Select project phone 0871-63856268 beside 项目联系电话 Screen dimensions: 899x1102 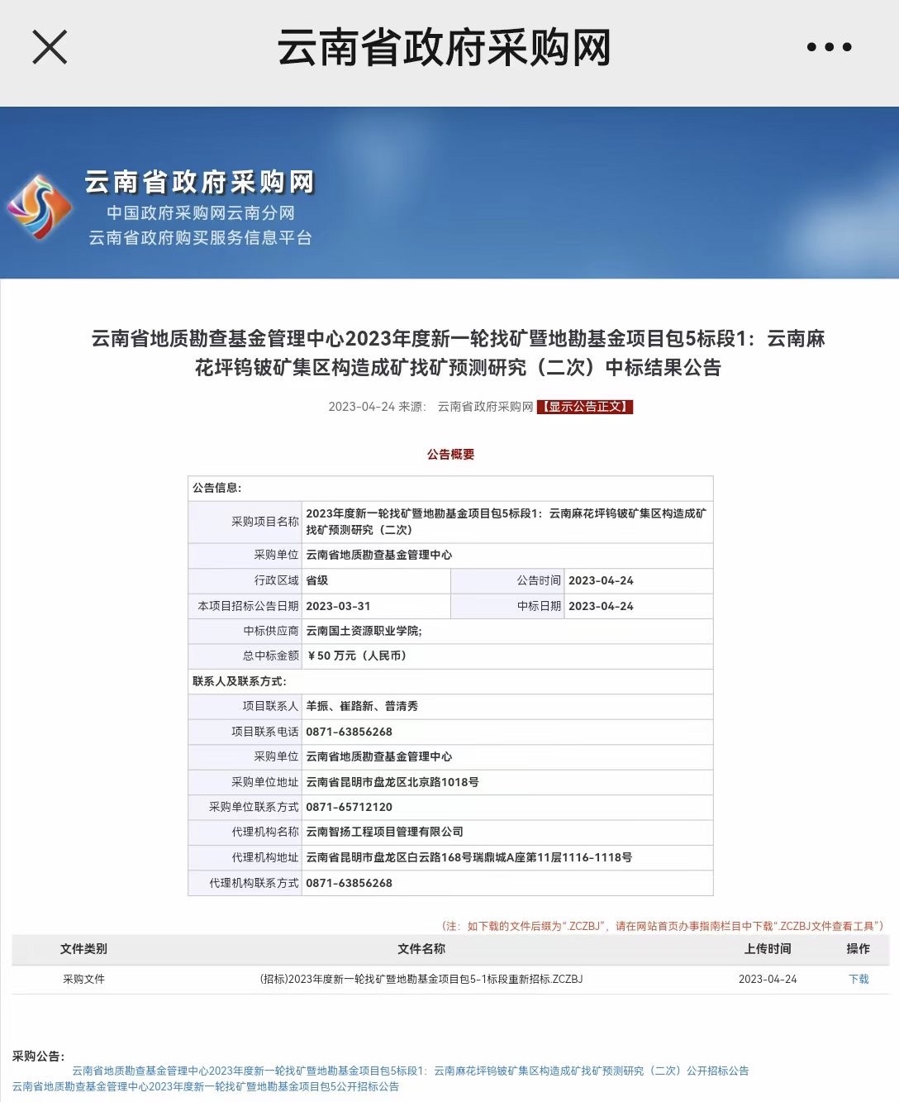pos(349,732)
